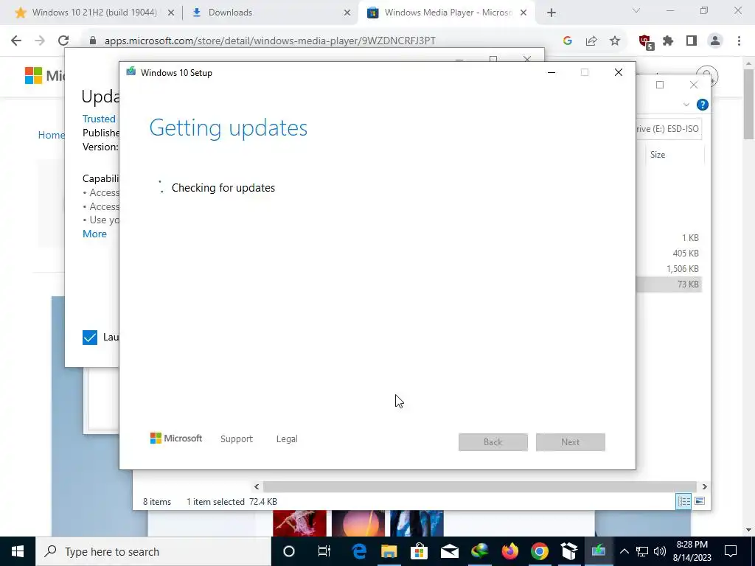The height and width of the screenshot is (566, 755).
Task: Bookmark this page with star icon
Action: pyautogui.click(x=615, y=41)
